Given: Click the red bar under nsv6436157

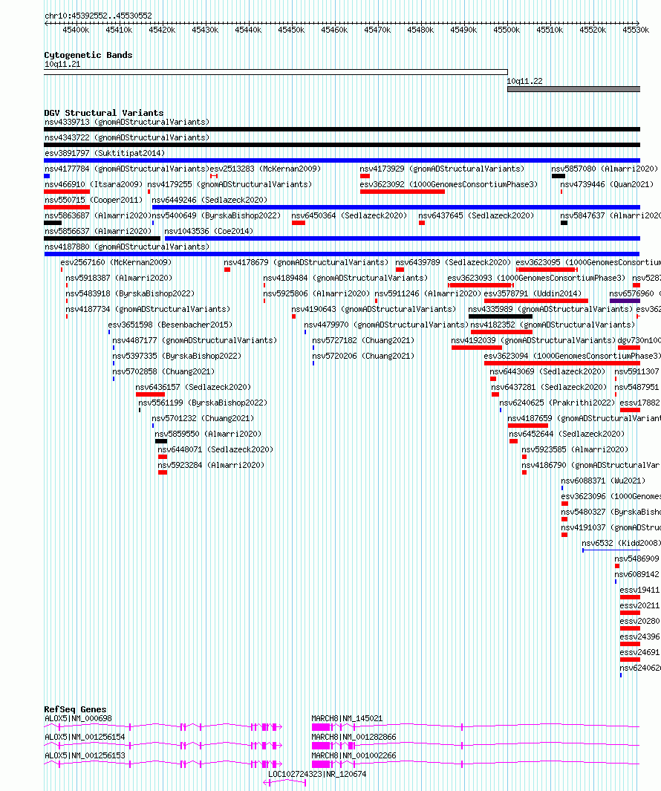Looking at the screenshot, I should pyautogui.click(x=150, y=394).
